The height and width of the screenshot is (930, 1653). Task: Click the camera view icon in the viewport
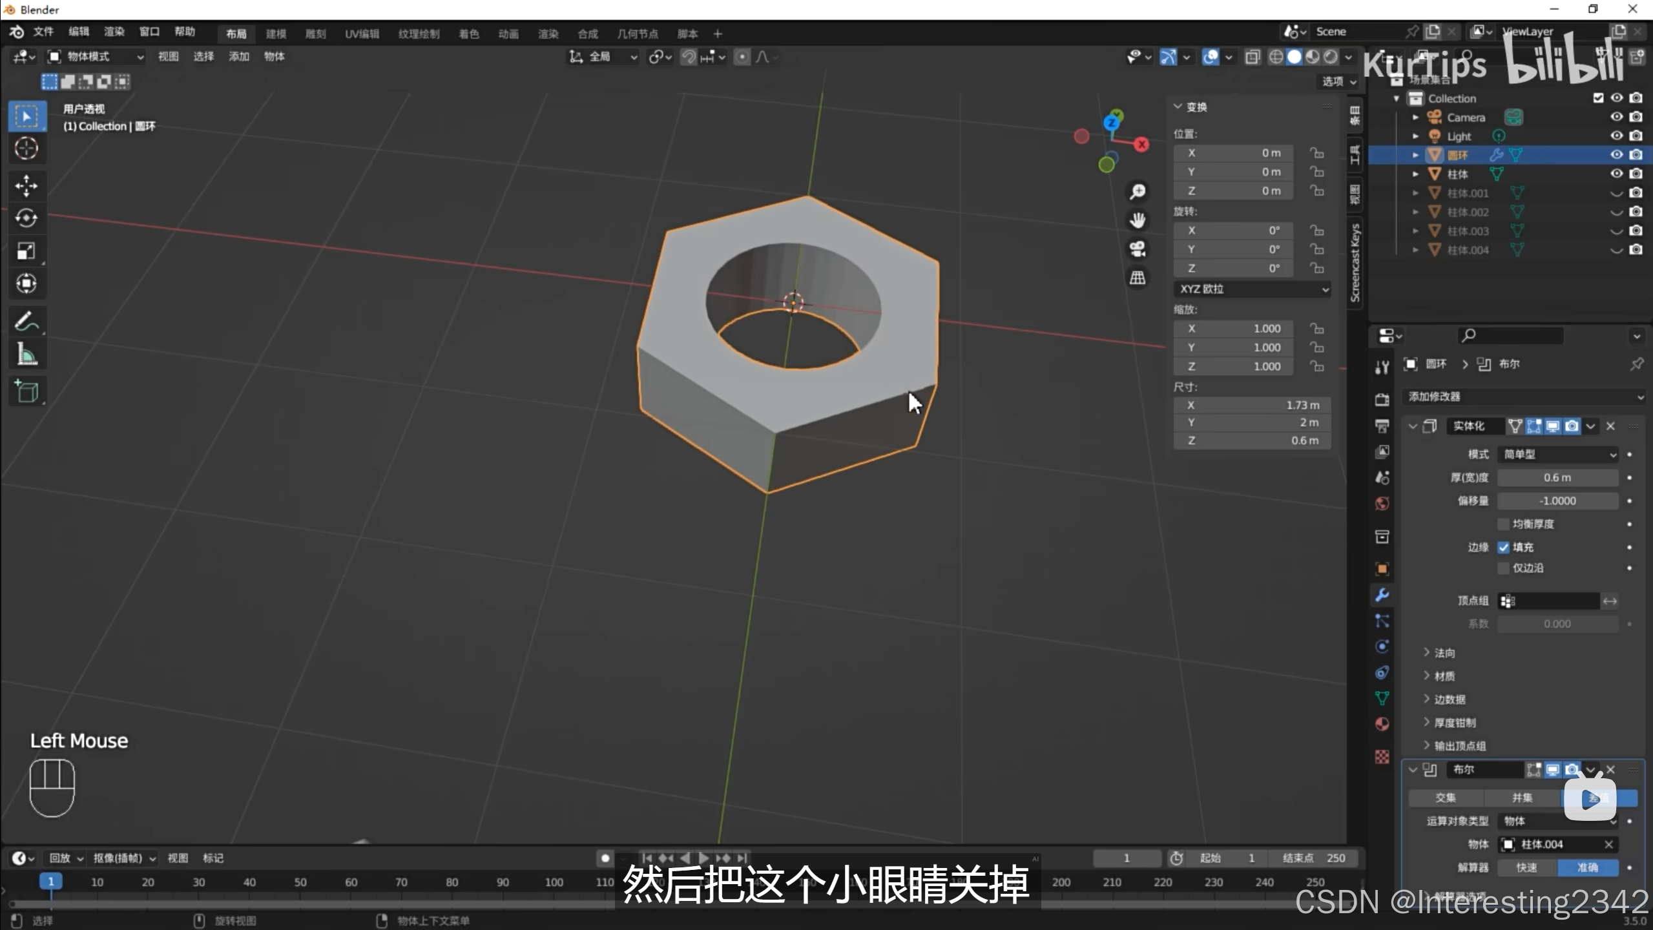tap(1138, 249)
